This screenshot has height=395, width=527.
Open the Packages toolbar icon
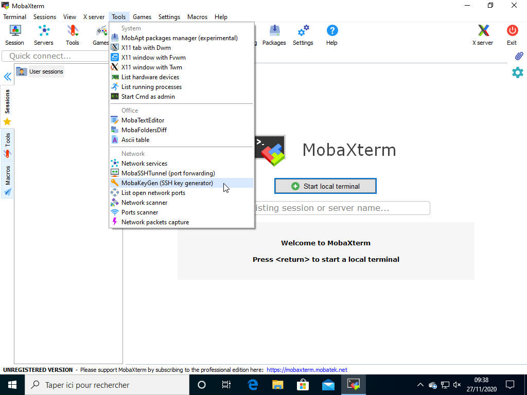pyautogui.click(x=274, y=35)
